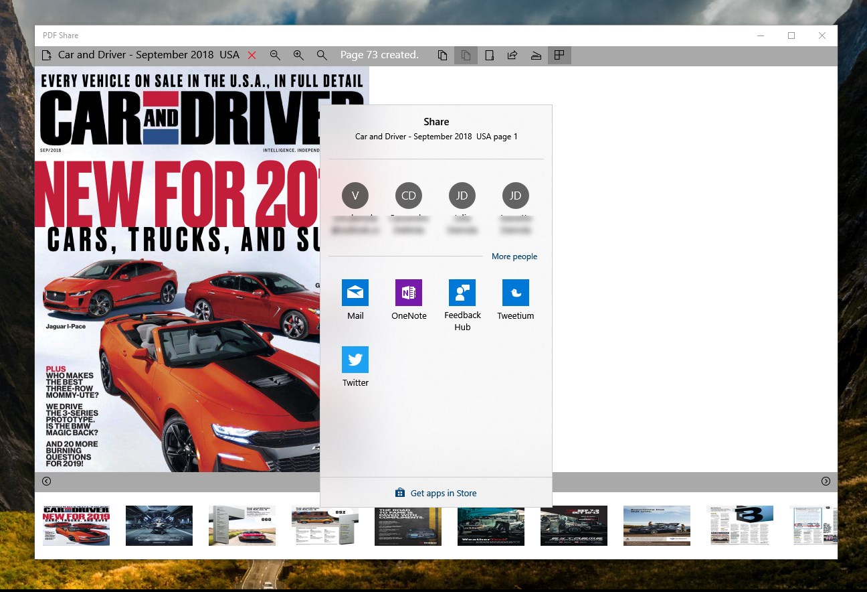Open the thumbnail numbered 092
This screenshot has width=867, height=592.
[x=325, y=526]
